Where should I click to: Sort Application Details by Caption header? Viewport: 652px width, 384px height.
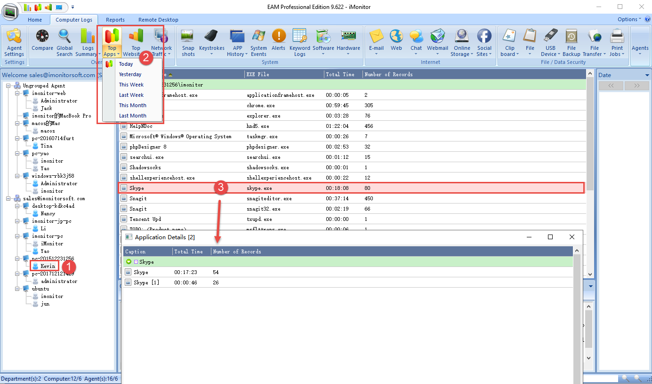[x=148, y=251]
